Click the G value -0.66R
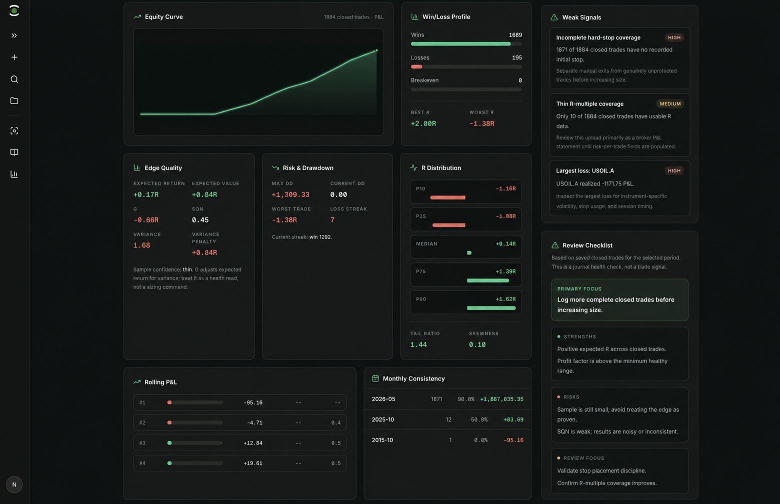Screen dimensions: 780x504 tap(145, 220)
